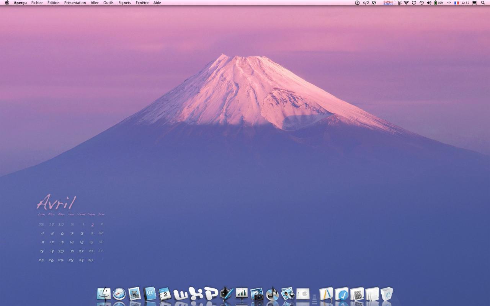Click the globe status icon
The image size is (490, 306).
(x=374, y=3)
